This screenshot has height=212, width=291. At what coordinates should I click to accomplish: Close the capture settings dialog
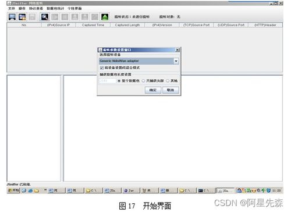click(x=178, y=50)
